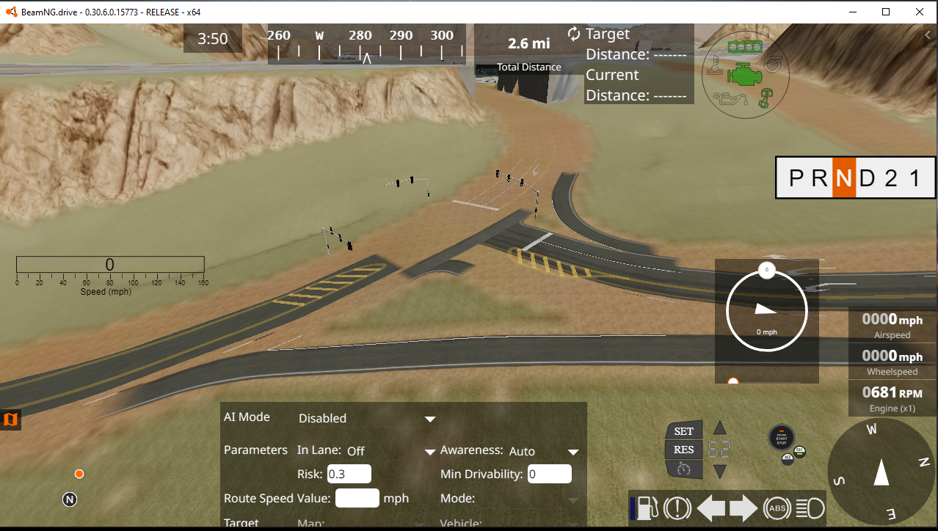The image size is (938, 531).
Task: Shift gear selector to 2
Action: (x=891, y=178)
